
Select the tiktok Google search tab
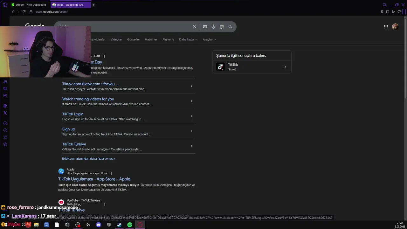[x=71, y=5]
